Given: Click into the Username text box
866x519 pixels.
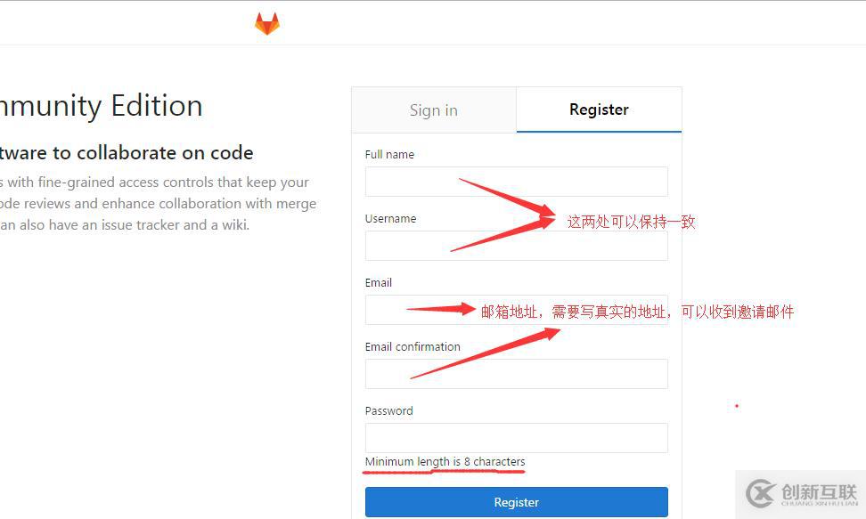Looking at the screenshot, I should (x=517, y=246).
